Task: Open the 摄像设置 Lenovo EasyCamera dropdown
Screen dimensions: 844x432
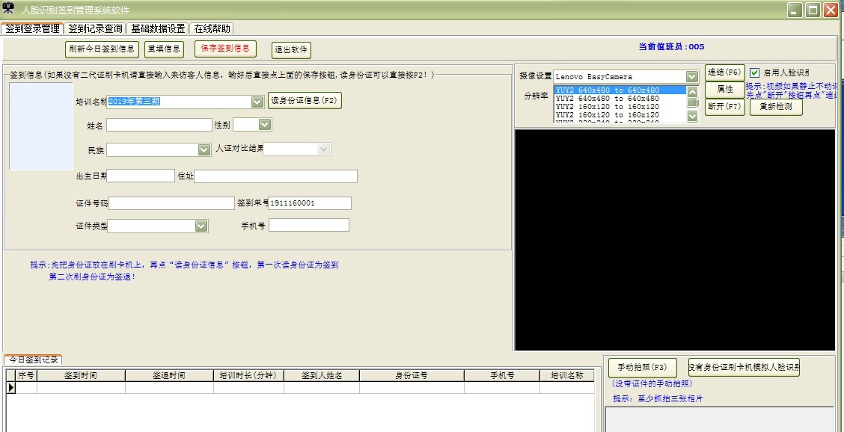Action: (x=691, y=75)
